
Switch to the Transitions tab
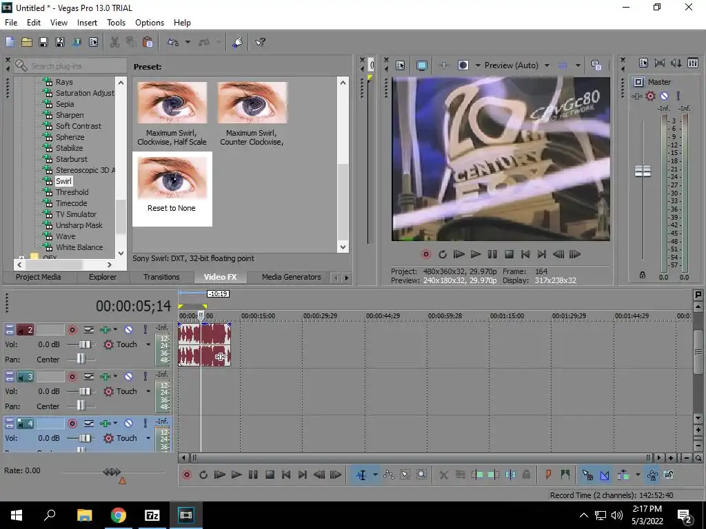tap(161, 277)
